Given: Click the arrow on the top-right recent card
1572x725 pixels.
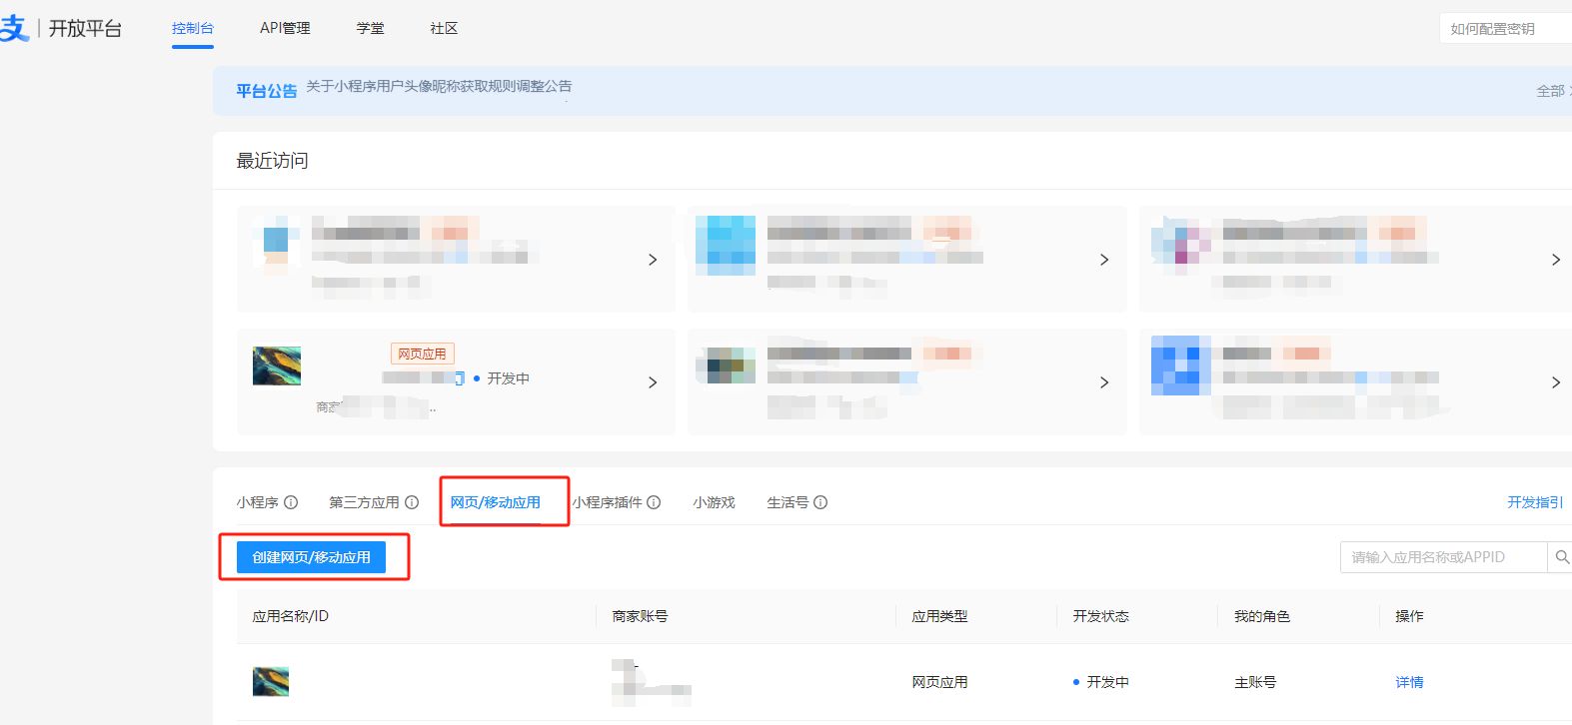Looking at the screenshot, I should click(1555, 260).
